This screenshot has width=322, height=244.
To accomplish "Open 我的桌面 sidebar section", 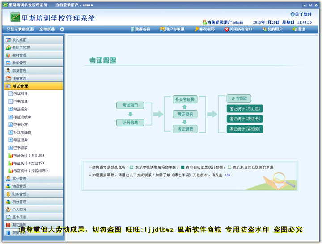I will [x=34, y=40].
